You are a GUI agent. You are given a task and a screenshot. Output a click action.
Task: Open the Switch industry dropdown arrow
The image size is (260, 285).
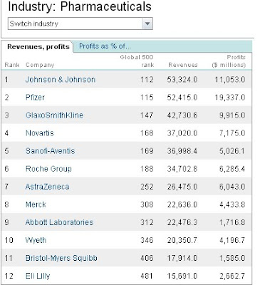click(147, 24)
